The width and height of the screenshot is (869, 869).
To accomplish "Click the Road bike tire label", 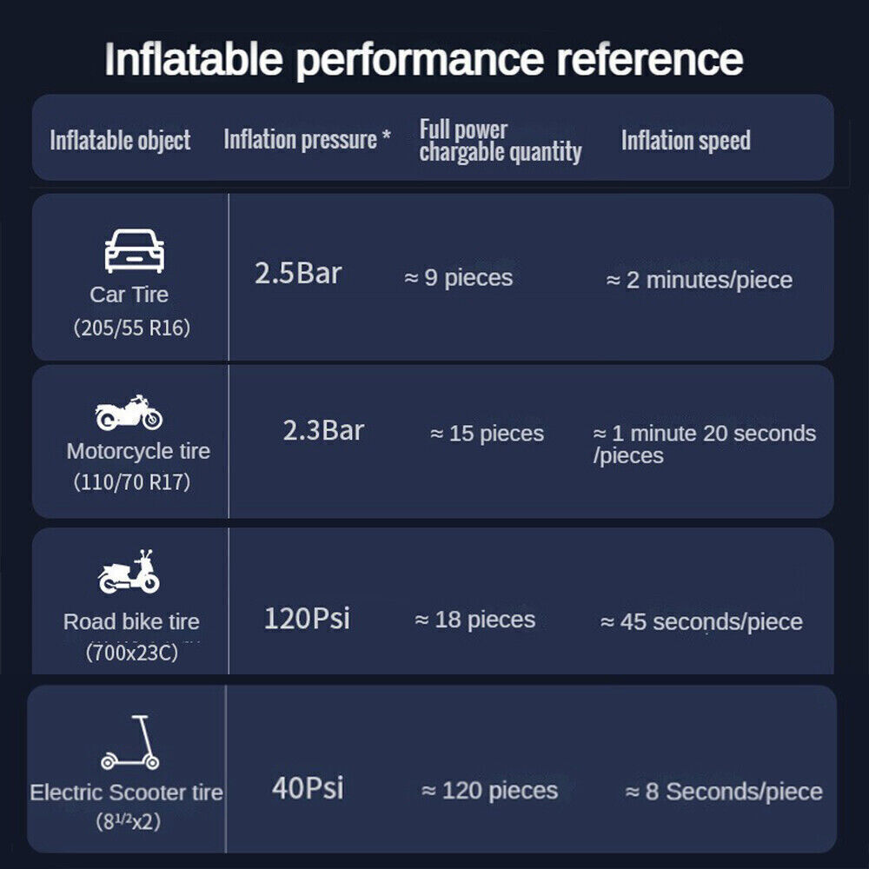I will click(131, 622).
